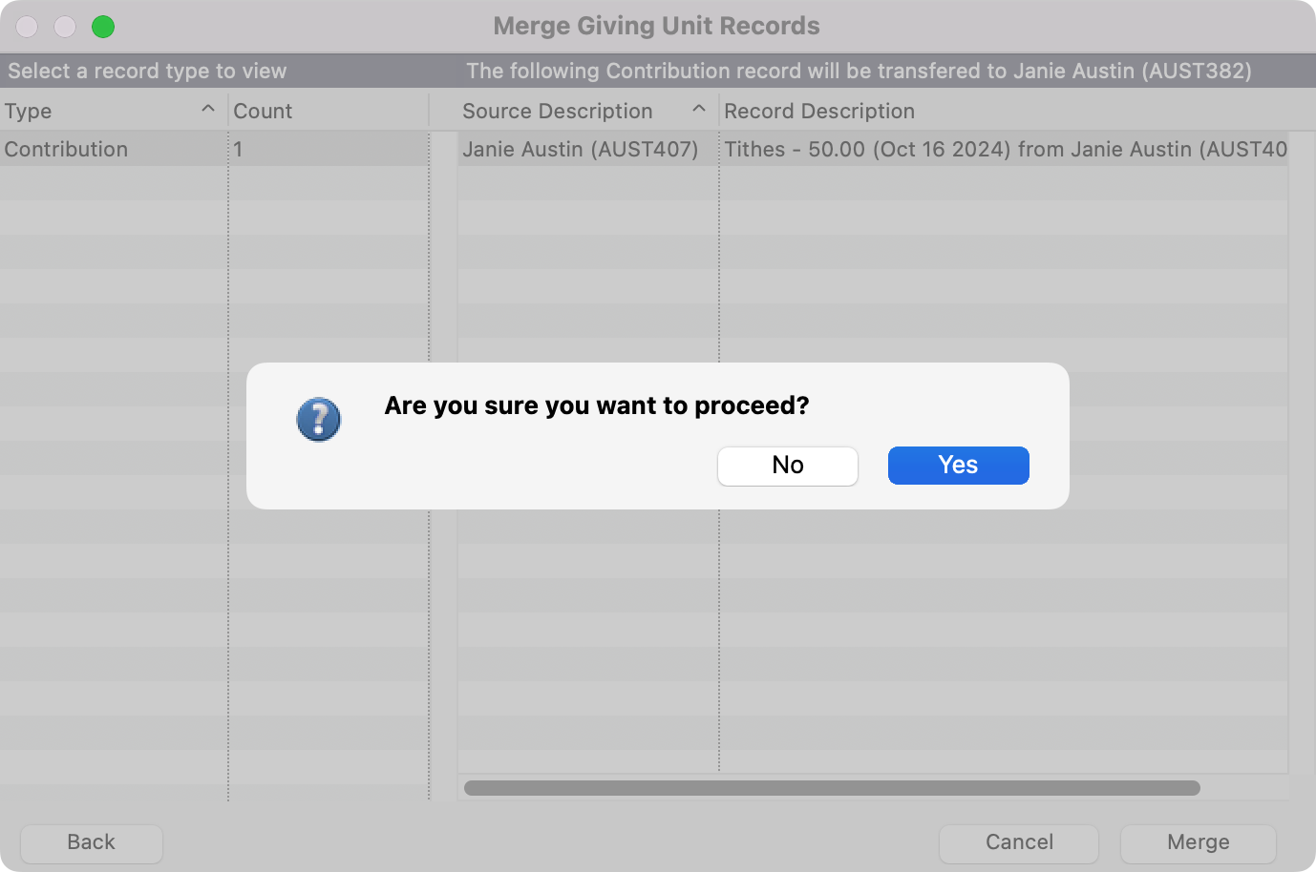
Task: Select the Source Description column header
Action: [x=558, y=111]
